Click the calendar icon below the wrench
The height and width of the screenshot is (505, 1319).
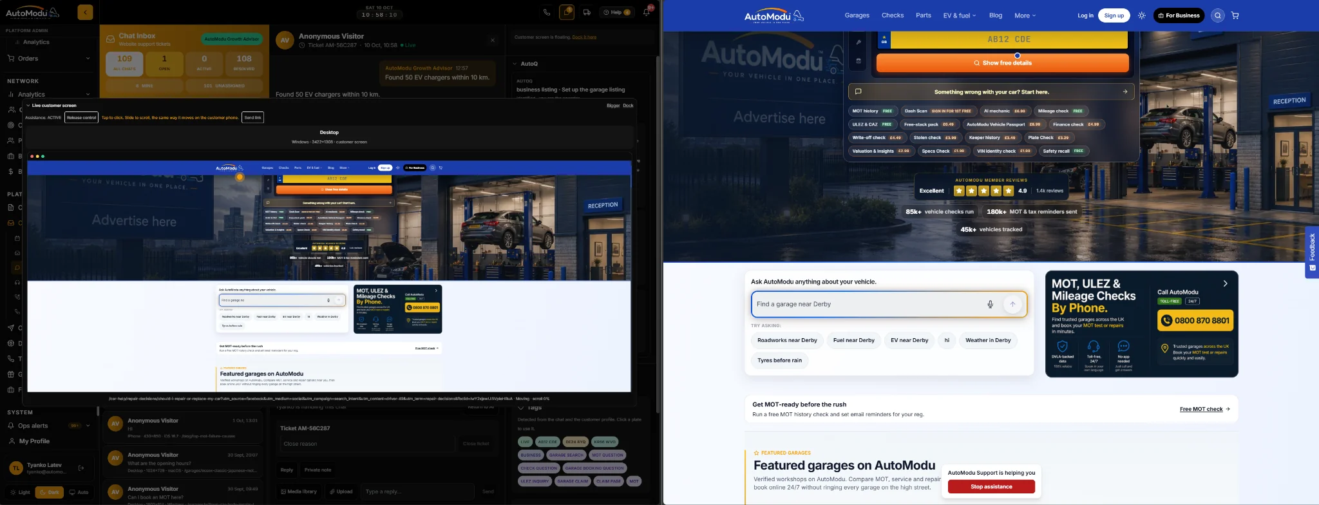click(x=859, y=61)
